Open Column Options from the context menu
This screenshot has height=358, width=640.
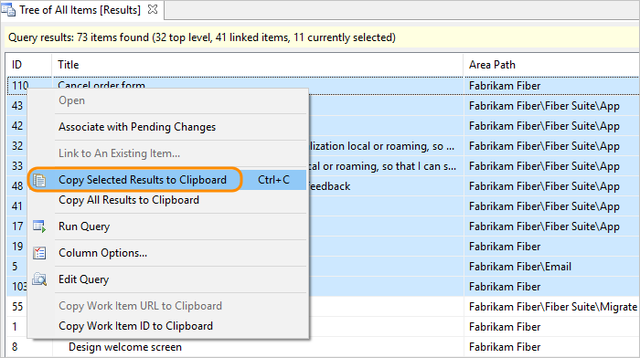(102, 253)
